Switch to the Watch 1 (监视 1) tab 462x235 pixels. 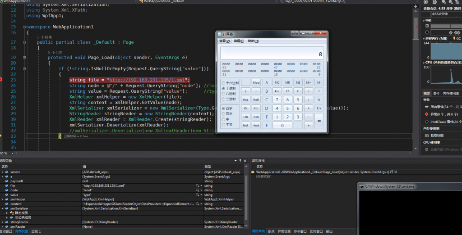click(36, 231)
